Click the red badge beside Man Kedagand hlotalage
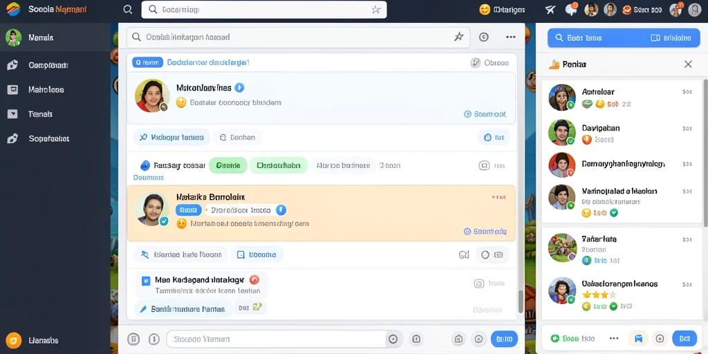The image size is (708, 354). click(254, 280)
